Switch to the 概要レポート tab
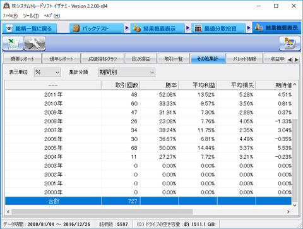This screenshot has height=229, width=303. point(22,59)
